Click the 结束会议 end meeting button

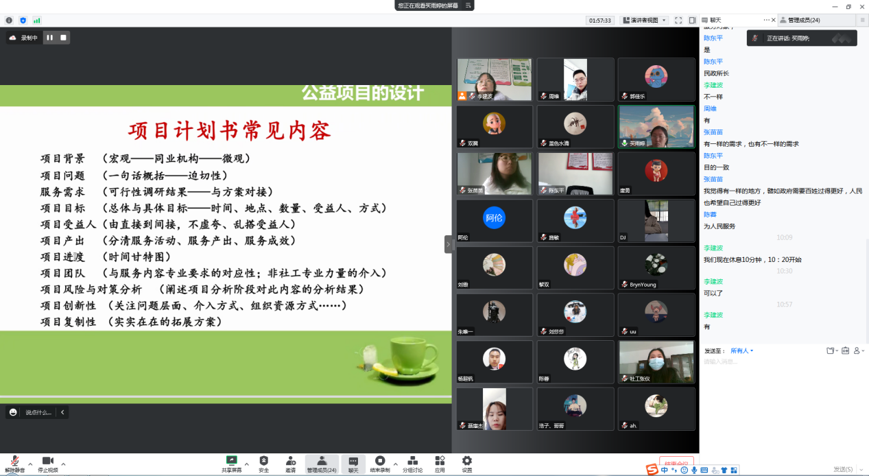(x=676, y=463)
